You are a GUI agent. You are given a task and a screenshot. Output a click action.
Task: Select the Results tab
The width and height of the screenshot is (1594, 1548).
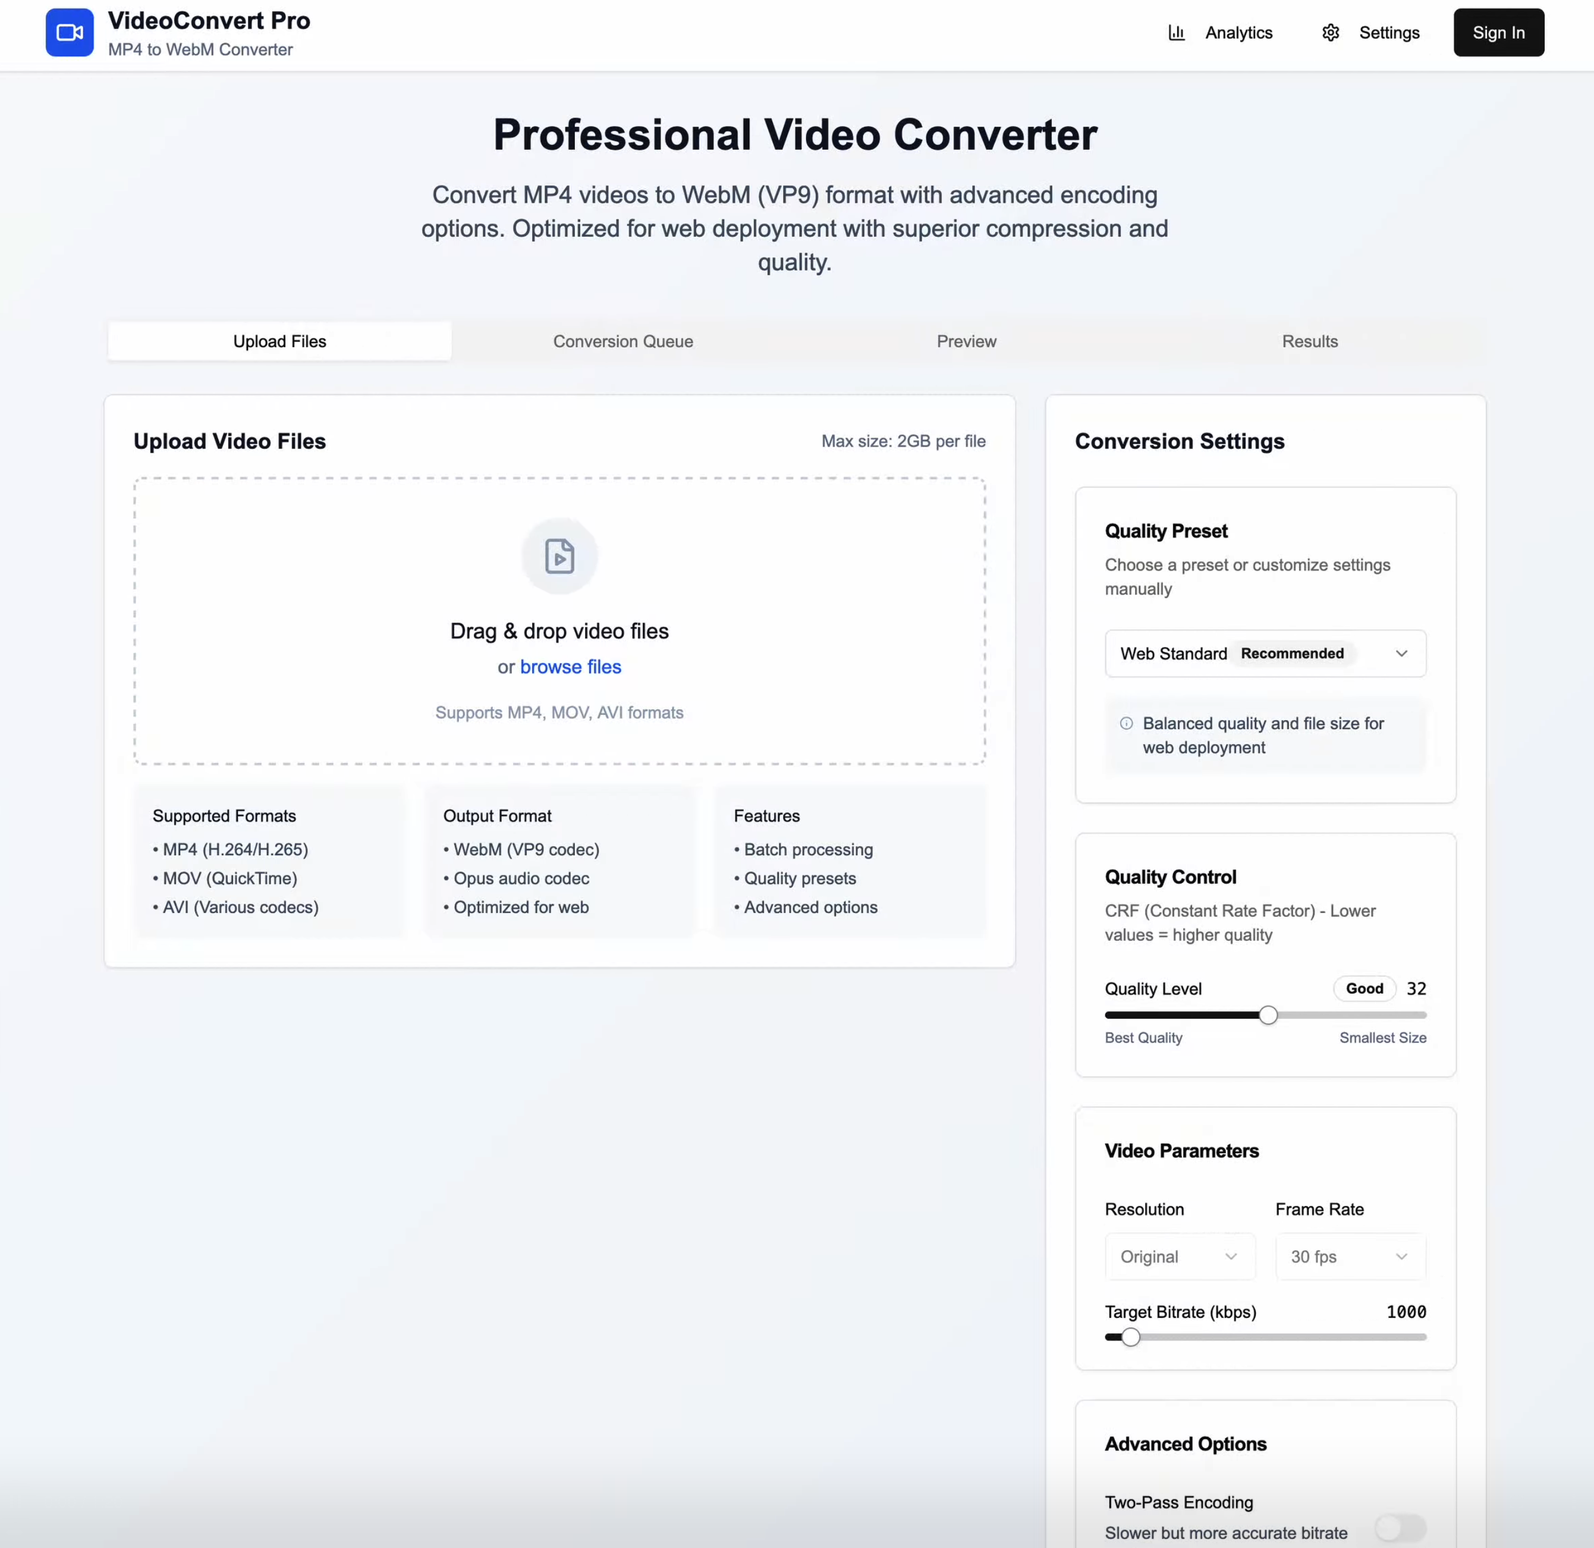coord(1309,341)
